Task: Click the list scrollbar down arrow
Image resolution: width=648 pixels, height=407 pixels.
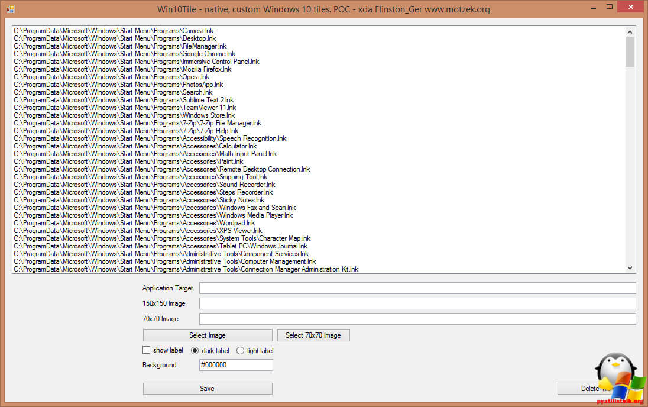Action: coord(630,267)
